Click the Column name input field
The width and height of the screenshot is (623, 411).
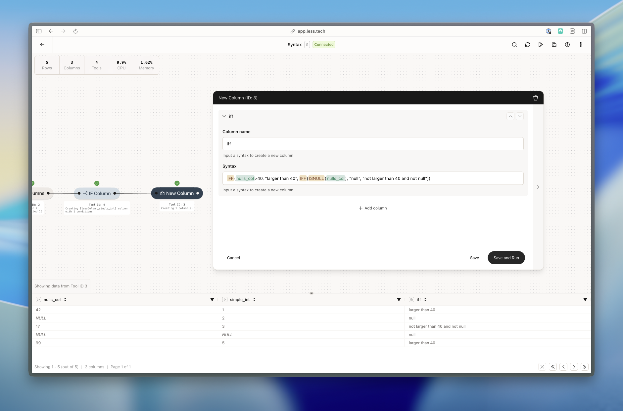[x=373, y=144]
